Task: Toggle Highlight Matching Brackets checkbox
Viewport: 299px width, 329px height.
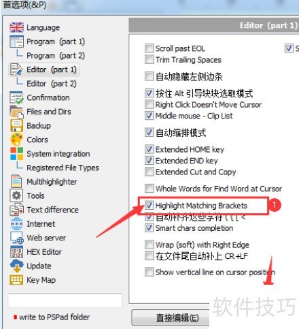Action: point(149,205)
